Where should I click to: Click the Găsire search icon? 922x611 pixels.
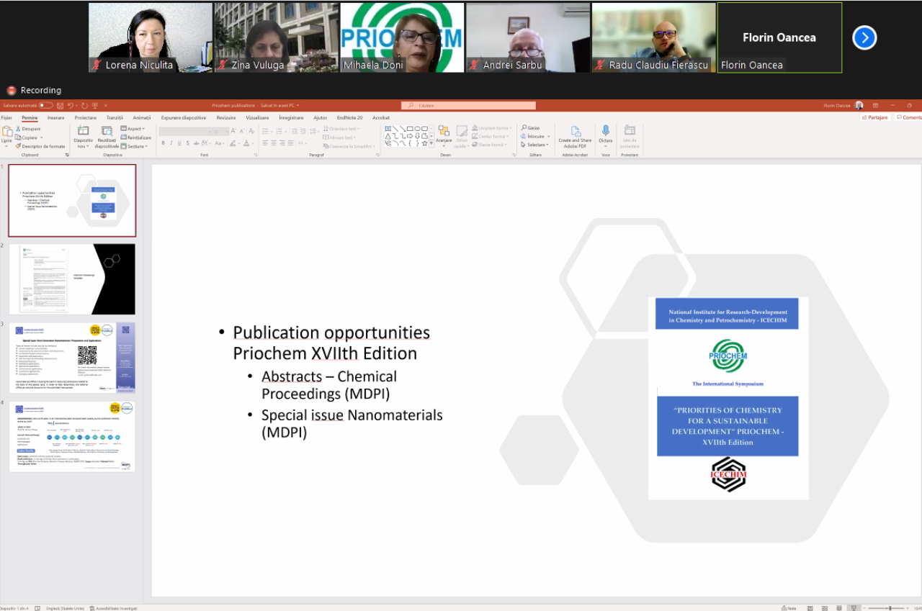click(523, 128)
